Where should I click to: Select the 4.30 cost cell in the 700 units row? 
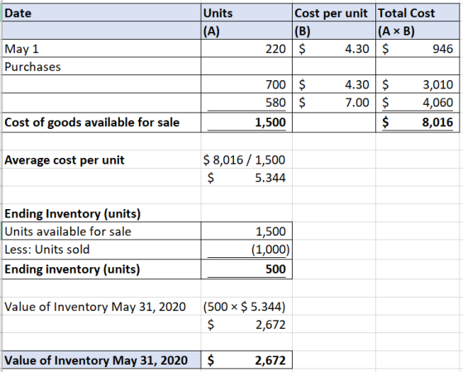pyautogui.click(x=334, y=84)
